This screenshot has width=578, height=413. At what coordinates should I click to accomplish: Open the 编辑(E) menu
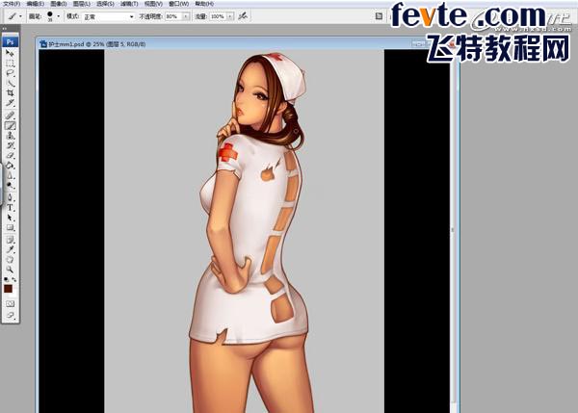[x=35, y=4]
